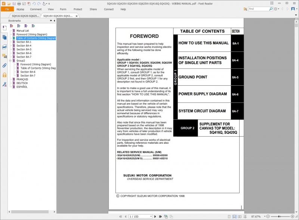Click the grid icon in the title bar
The image size is (299, 220).
[x=272, y=3]
